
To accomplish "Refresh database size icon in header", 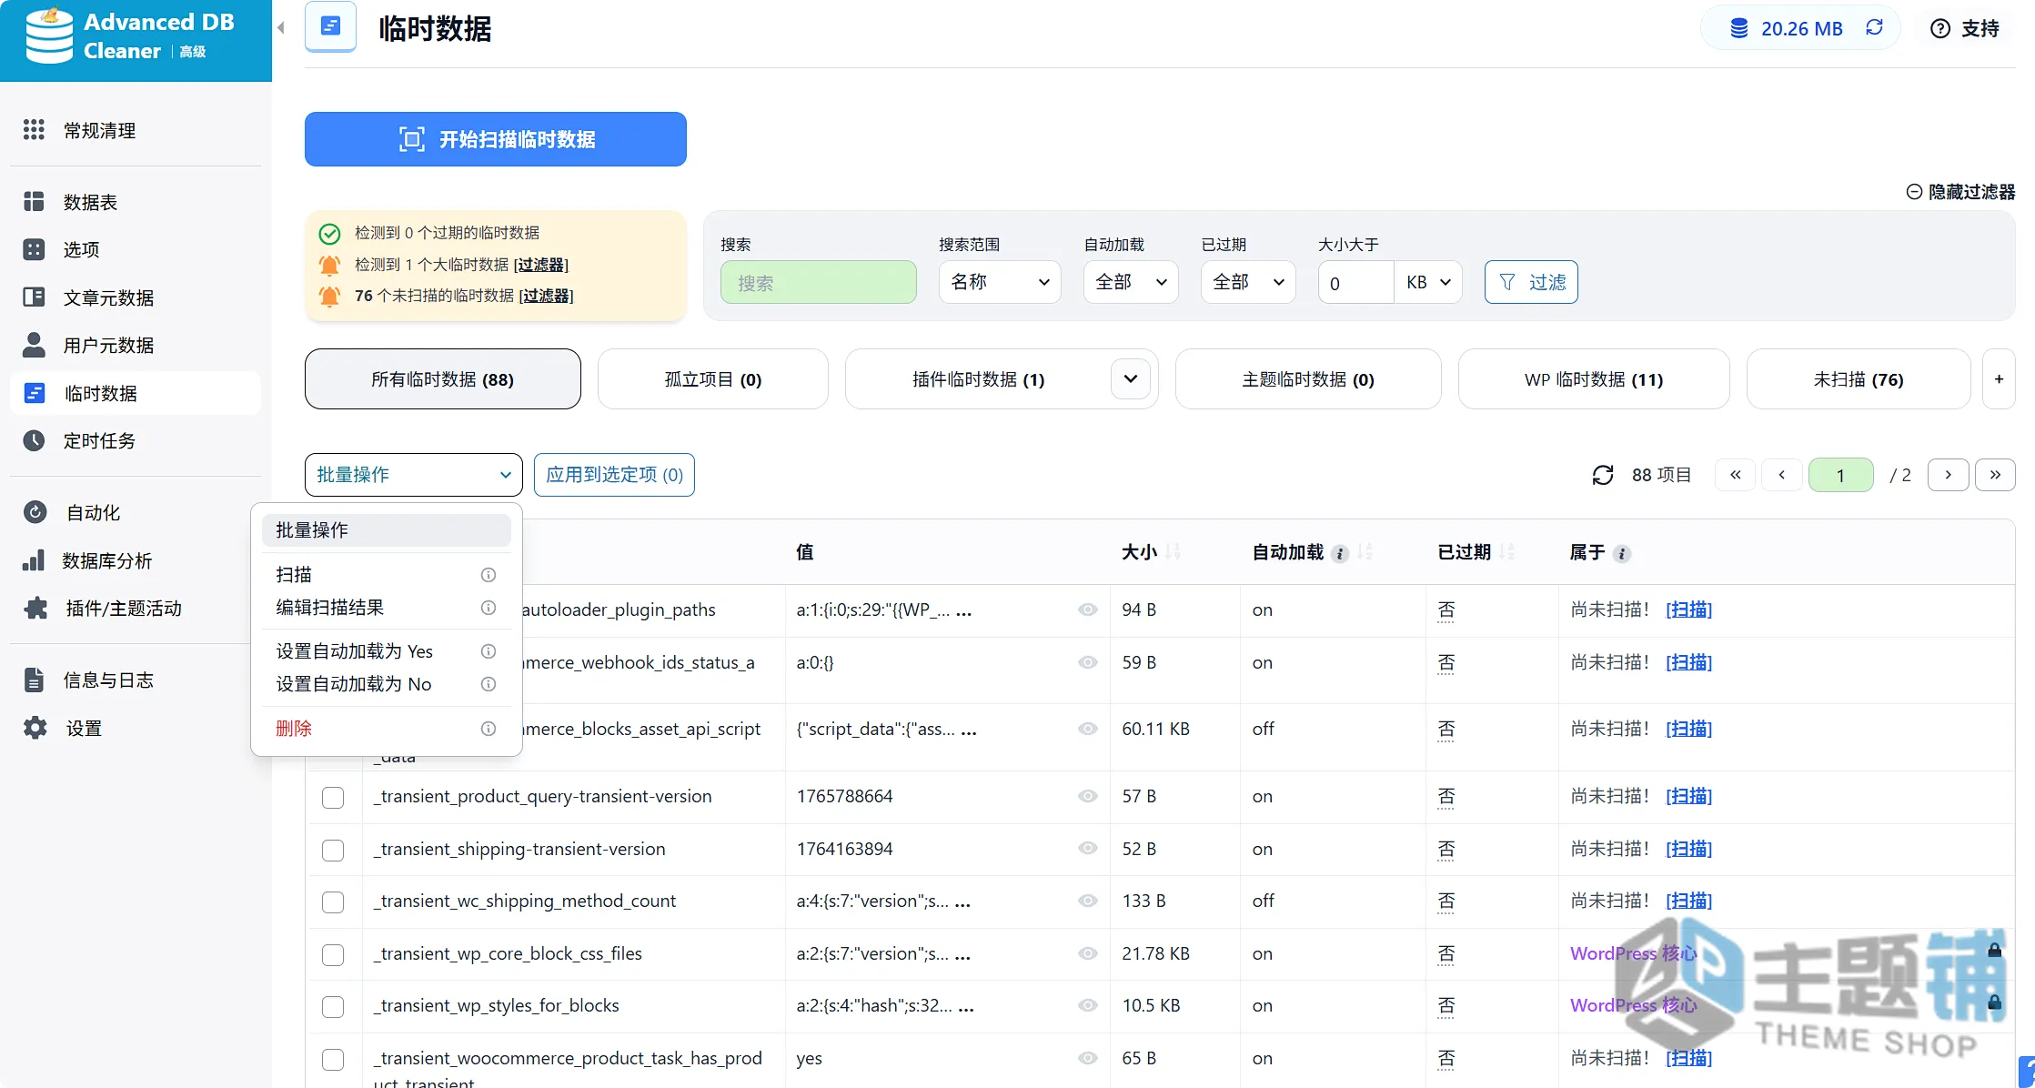I will pos(1875,27).
